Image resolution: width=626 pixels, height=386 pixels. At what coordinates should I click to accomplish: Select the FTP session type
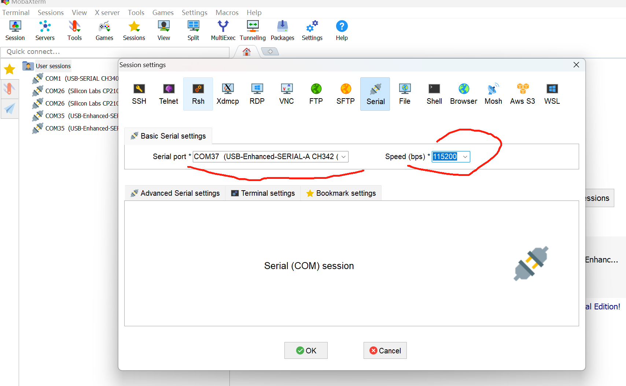tap(316, 94)
